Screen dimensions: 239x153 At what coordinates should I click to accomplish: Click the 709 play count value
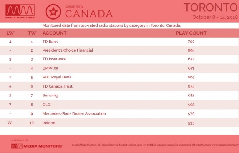point(191,42)
